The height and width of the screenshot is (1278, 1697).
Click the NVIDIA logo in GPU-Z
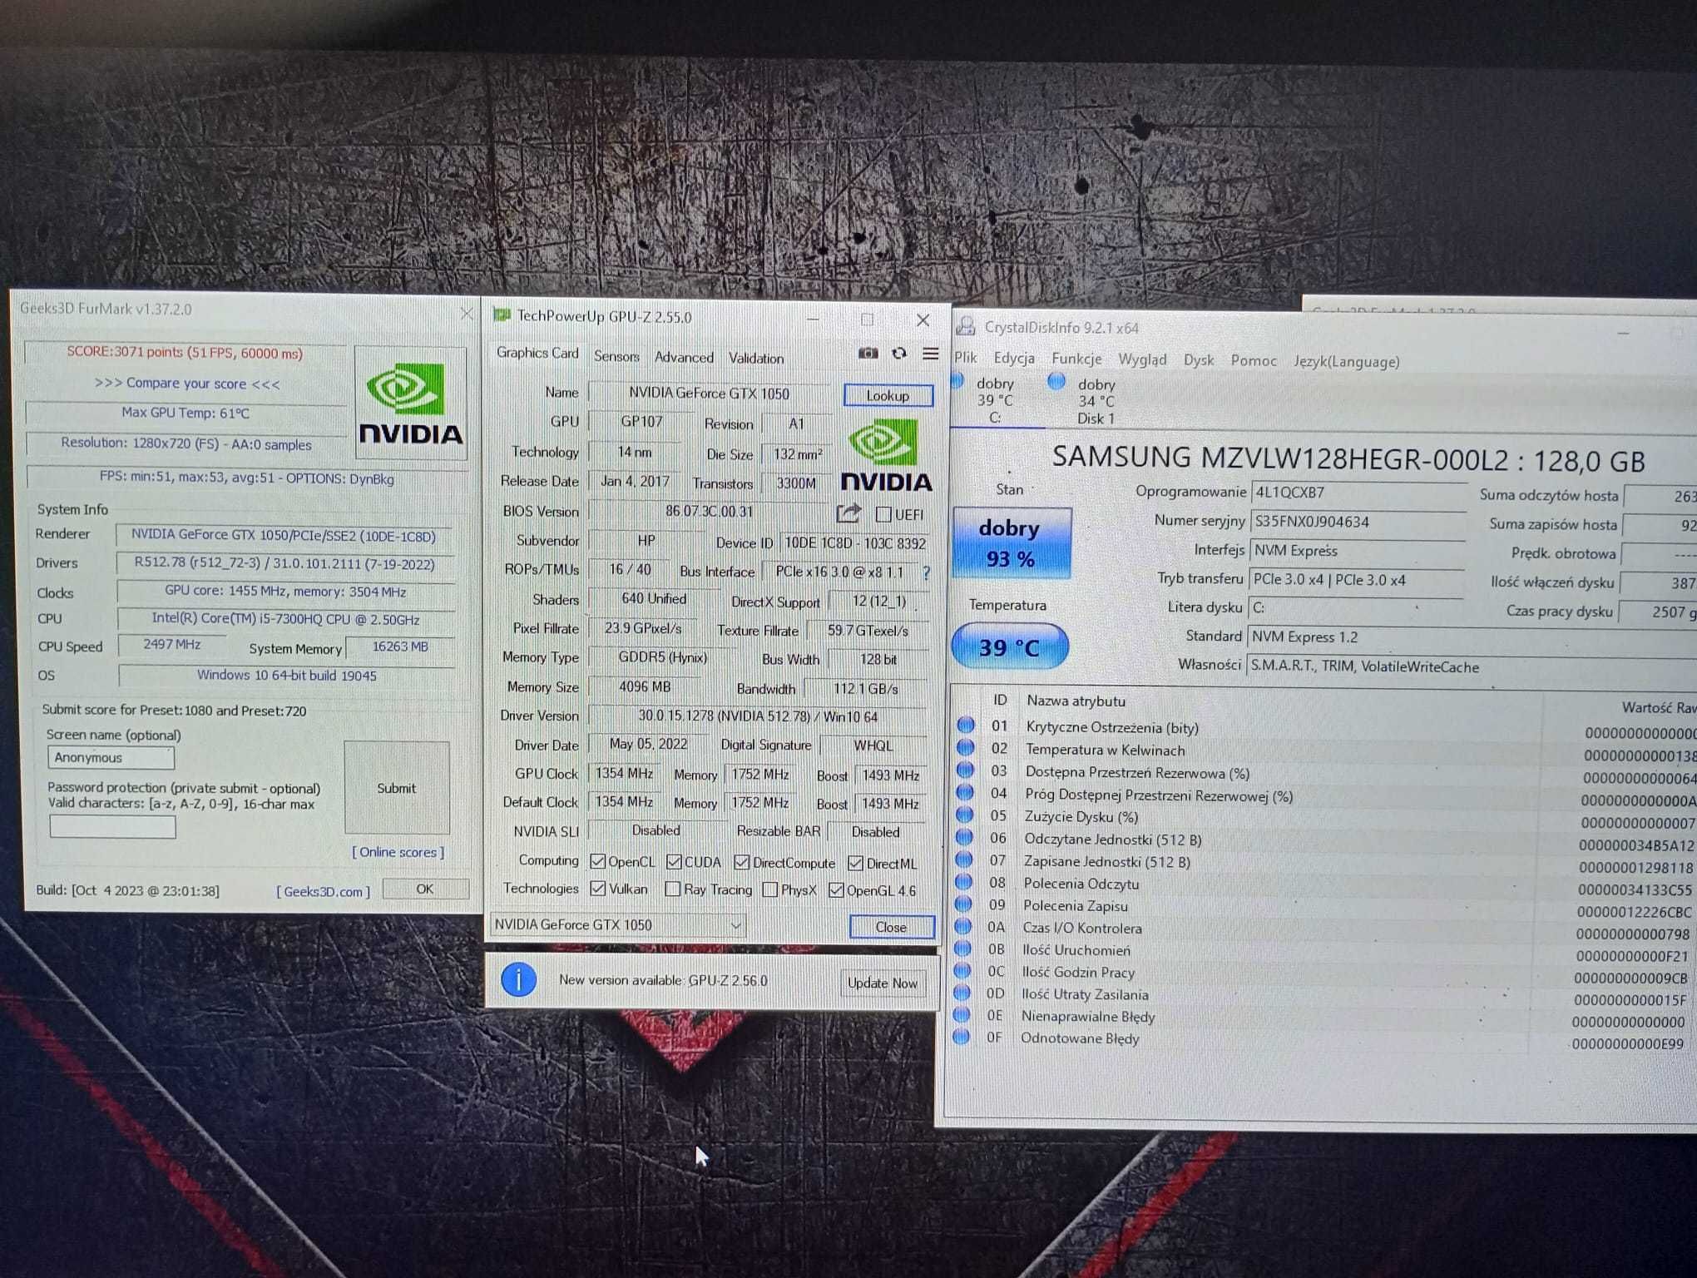point(886,456)
